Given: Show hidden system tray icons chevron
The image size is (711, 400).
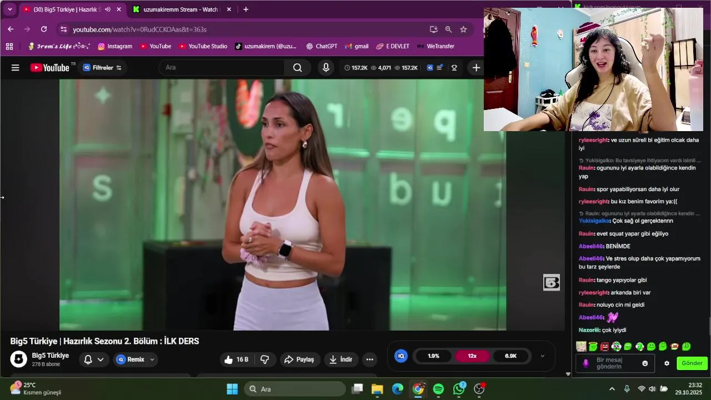Looking at the screenshot, I should (x=612, y=389).
